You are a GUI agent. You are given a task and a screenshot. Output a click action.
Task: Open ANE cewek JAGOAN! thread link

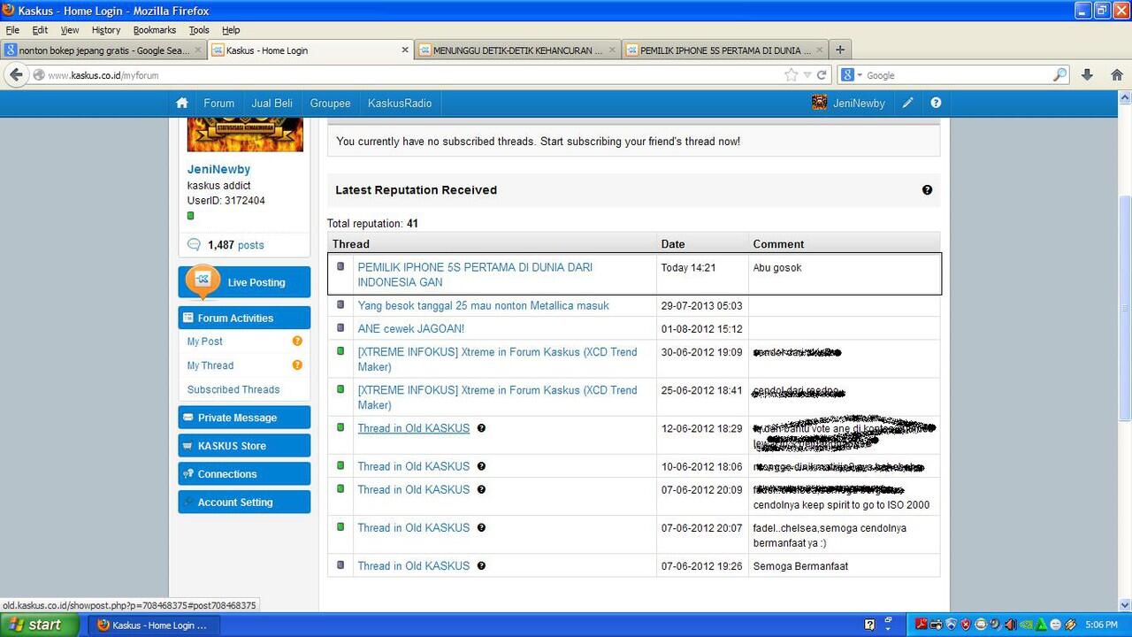click(411, 328)
